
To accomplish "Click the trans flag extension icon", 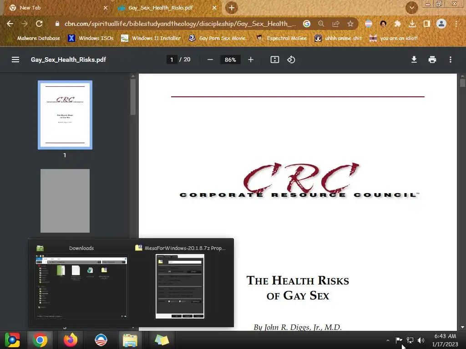I will pyautogui.click(x=369, y=24).
